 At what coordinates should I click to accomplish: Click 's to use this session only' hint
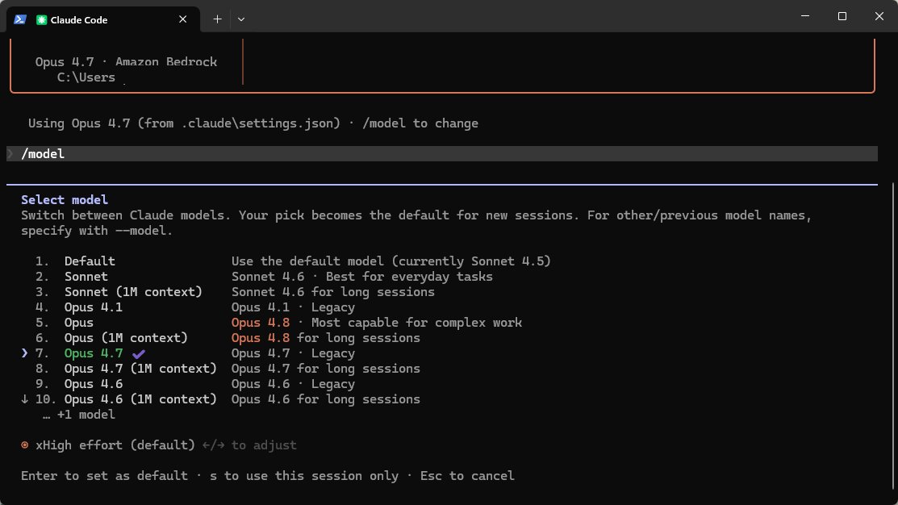(x=304, y=476)
